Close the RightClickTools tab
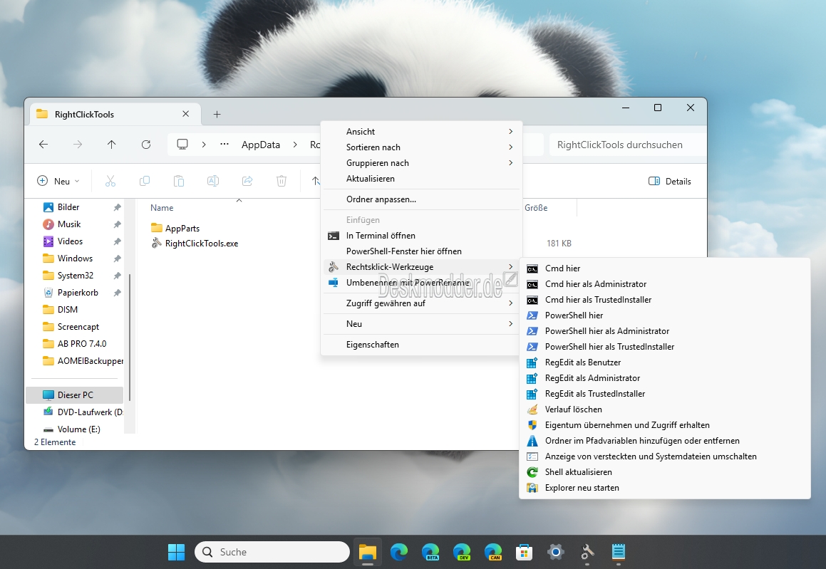Viewport: 826px width, 569px height. click(x=185, y=114)
